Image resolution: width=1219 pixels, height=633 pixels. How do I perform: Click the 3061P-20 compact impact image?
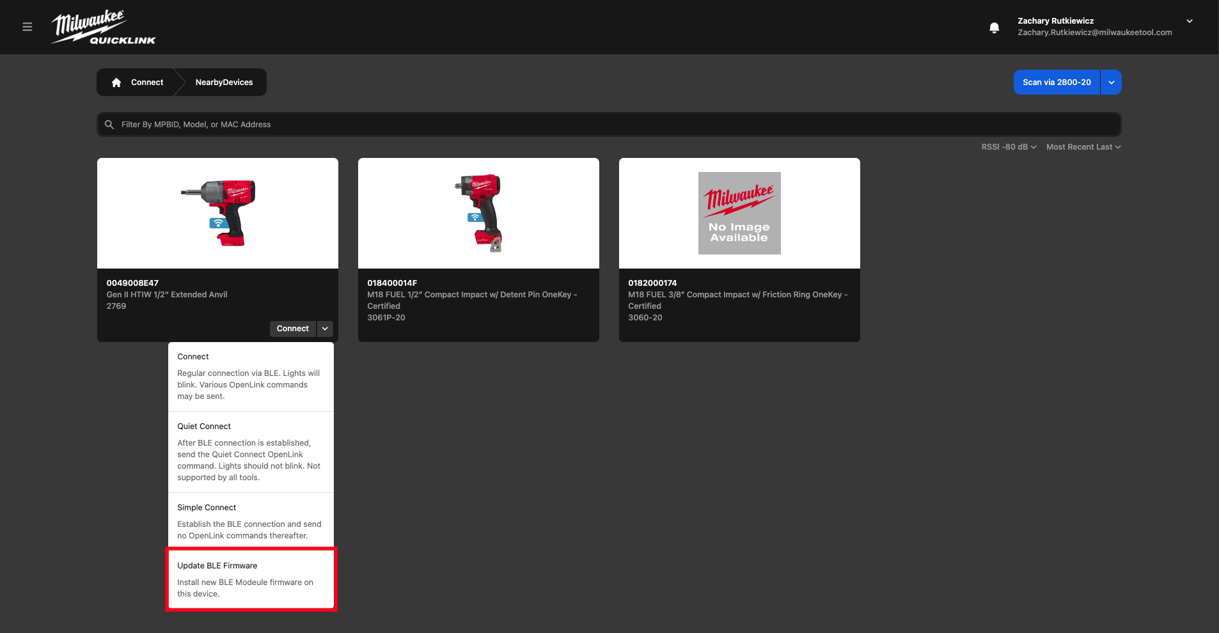click(x=479, y=213)
